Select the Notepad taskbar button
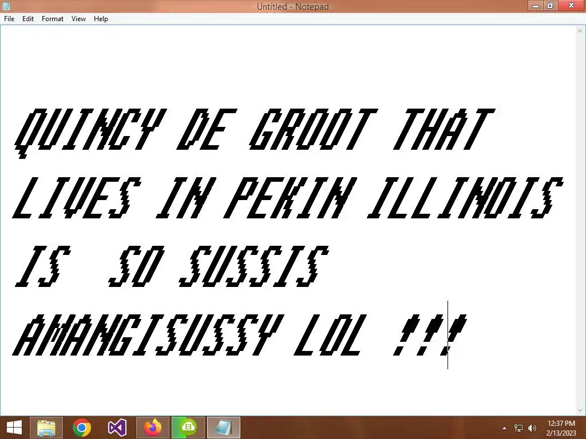The width and height of the screenshot is (586, 439). pyautogui.click(x=224, y=428)
